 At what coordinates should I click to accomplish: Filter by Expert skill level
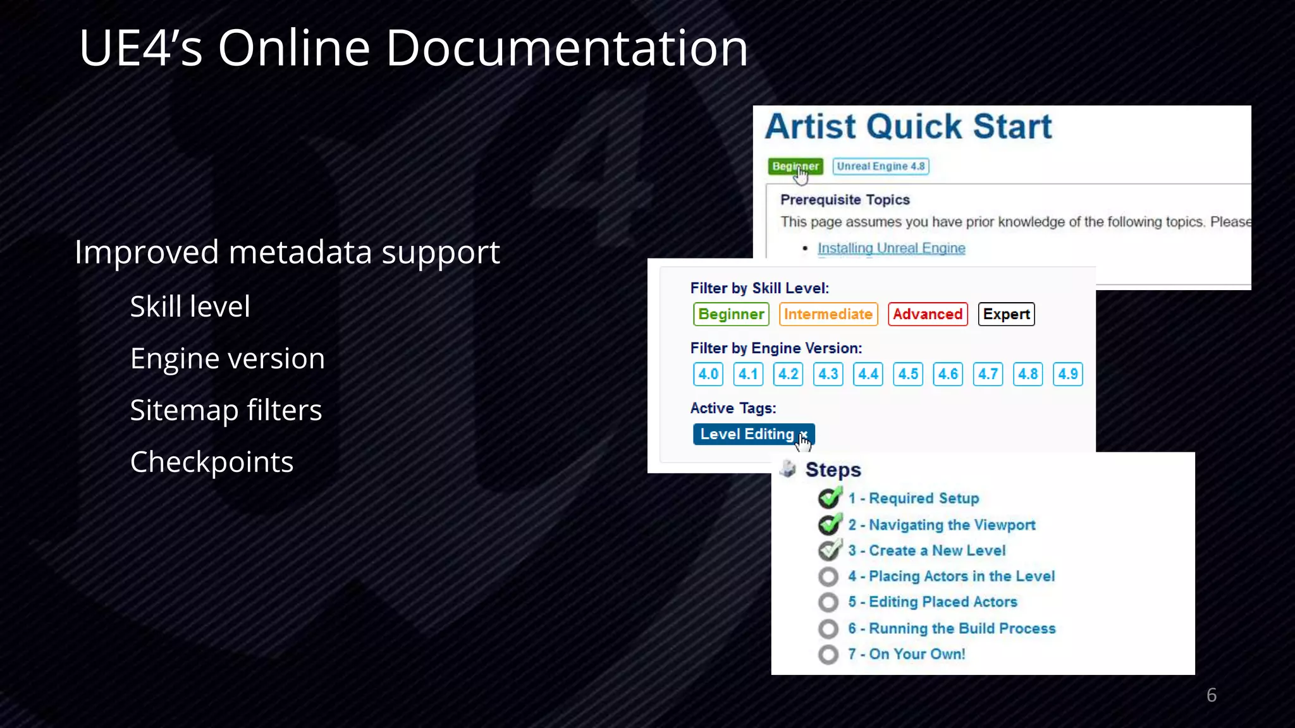[1006, 314]
